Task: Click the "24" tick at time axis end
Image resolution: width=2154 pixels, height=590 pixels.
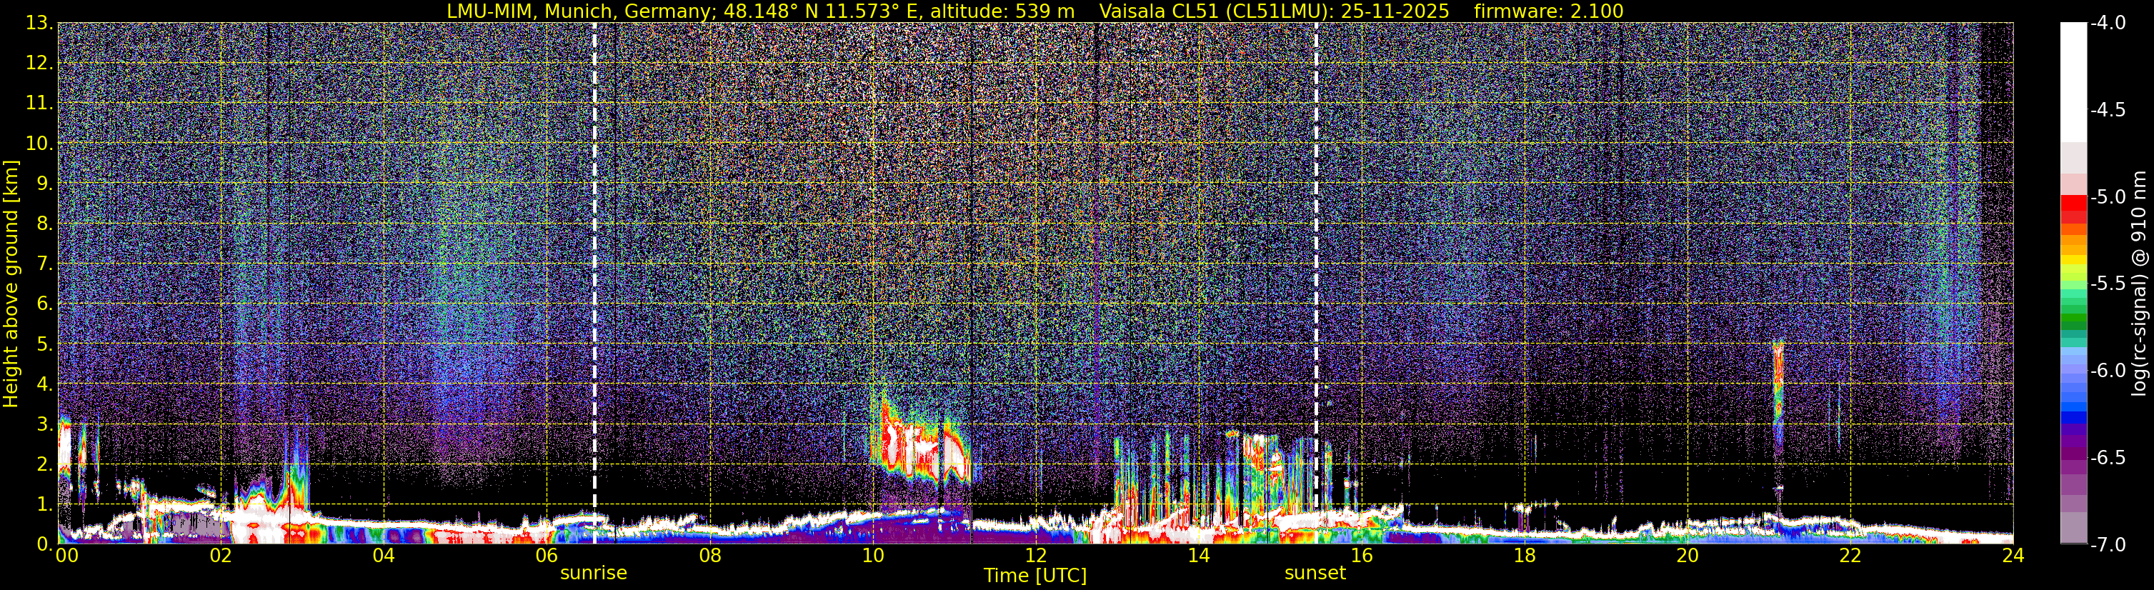Action: 2013,556
